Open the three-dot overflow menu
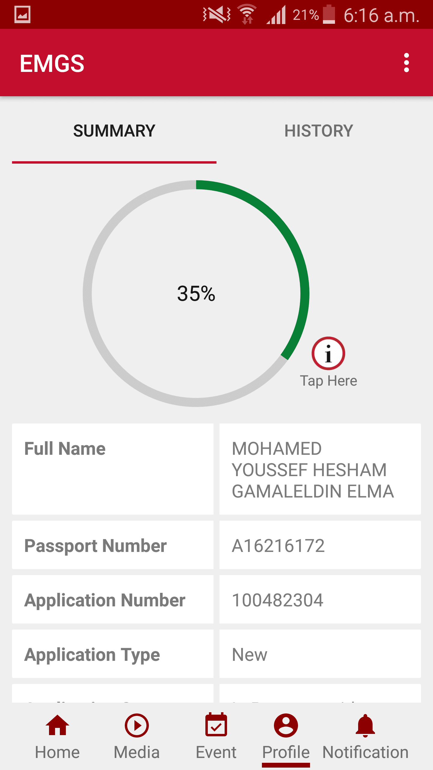The width and height of the screenshot is (433, 770). click(406, 63)
